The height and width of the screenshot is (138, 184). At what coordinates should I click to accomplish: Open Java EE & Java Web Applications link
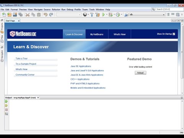click(87, 75)
